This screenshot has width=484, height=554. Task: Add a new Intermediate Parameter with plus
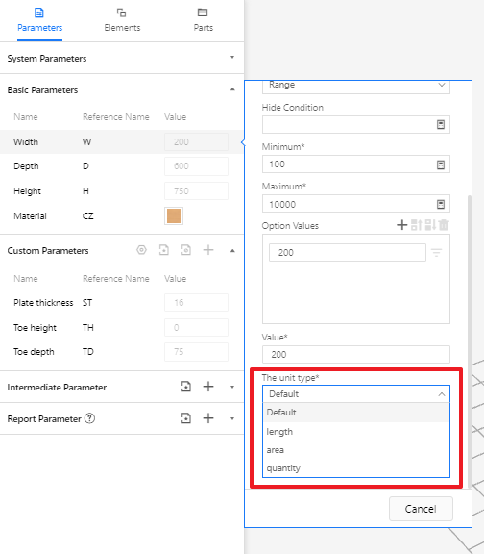[x=208, y=387]
